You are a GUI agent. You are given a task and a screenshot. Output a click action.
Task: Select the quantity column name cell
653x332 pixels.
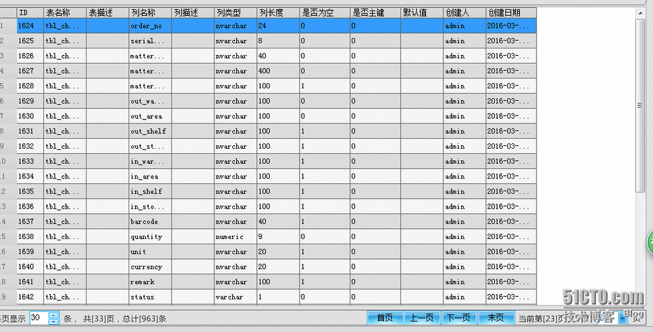point(150,236)
